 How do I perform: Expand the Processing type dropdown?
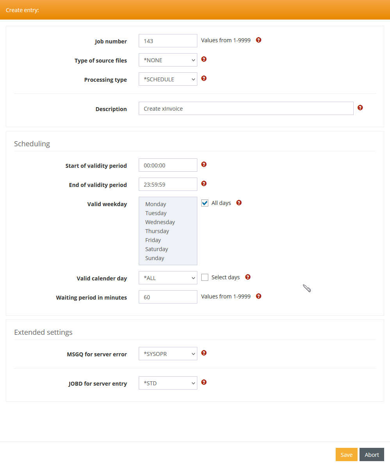pyautogui.click(x=168, y=79)
